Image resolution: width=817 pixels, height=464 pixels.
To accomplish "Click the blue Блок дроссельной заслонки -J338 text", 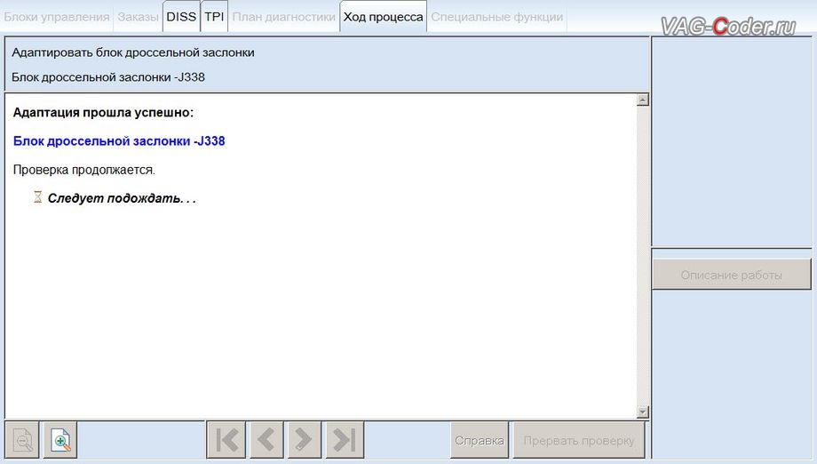I will pos(119,141).
